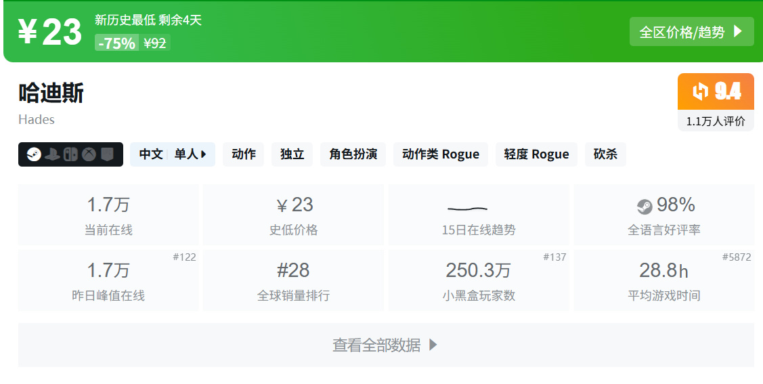Click the -75% discount badge
The height and width of the screenshot is (384, 763).
tap(116, 43)
